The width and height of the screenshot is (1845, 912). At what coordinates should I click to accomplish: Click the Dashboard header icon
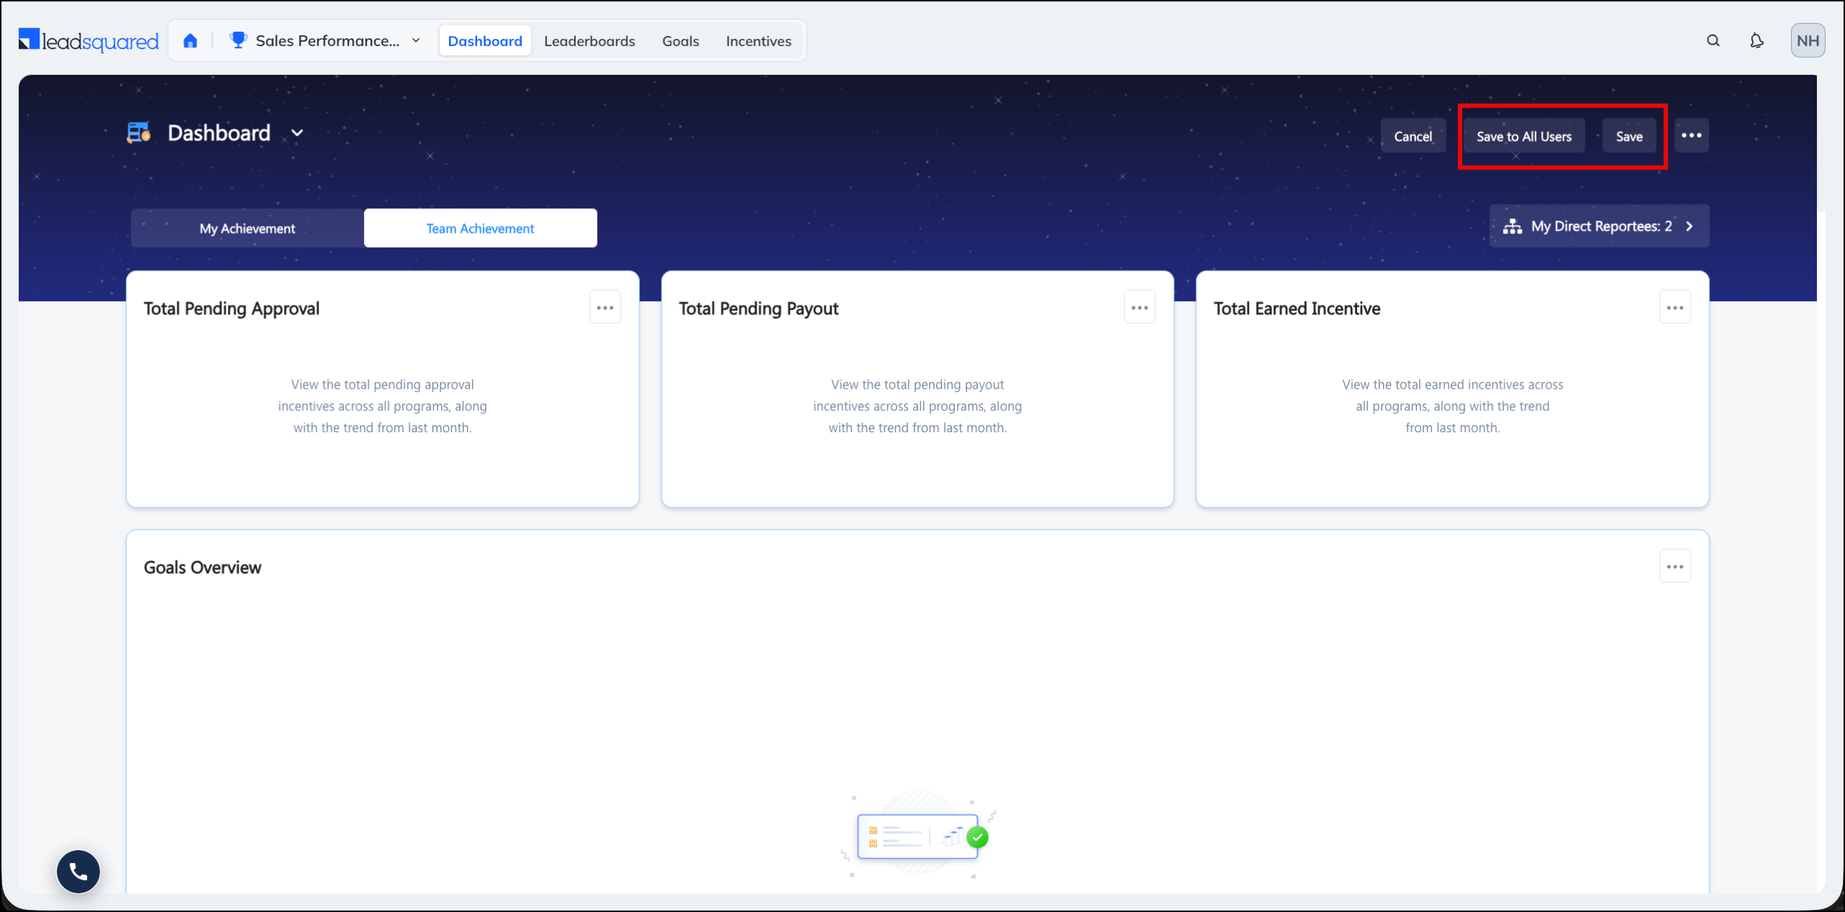139,133
